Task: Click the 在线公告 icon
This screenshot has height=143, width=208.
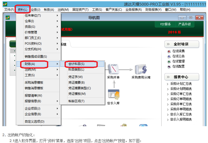Action: [169, 56]
